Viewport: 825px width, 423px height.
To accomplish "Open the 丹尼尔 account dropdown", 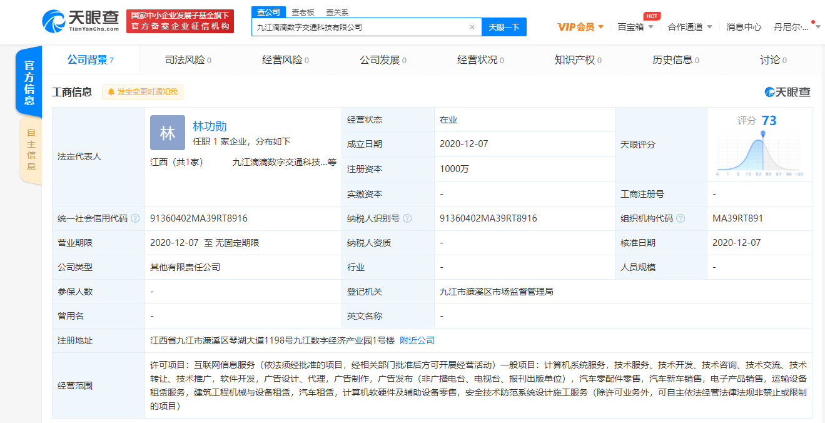I will pos(792,27).
